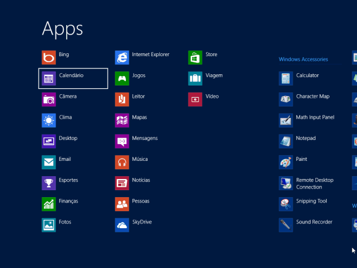
Task: Select the "Sound Recorder" label
Action: click(314, 222)
